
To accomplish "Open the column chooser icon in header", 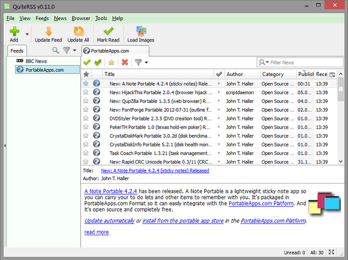I will [x=332, y=74].
